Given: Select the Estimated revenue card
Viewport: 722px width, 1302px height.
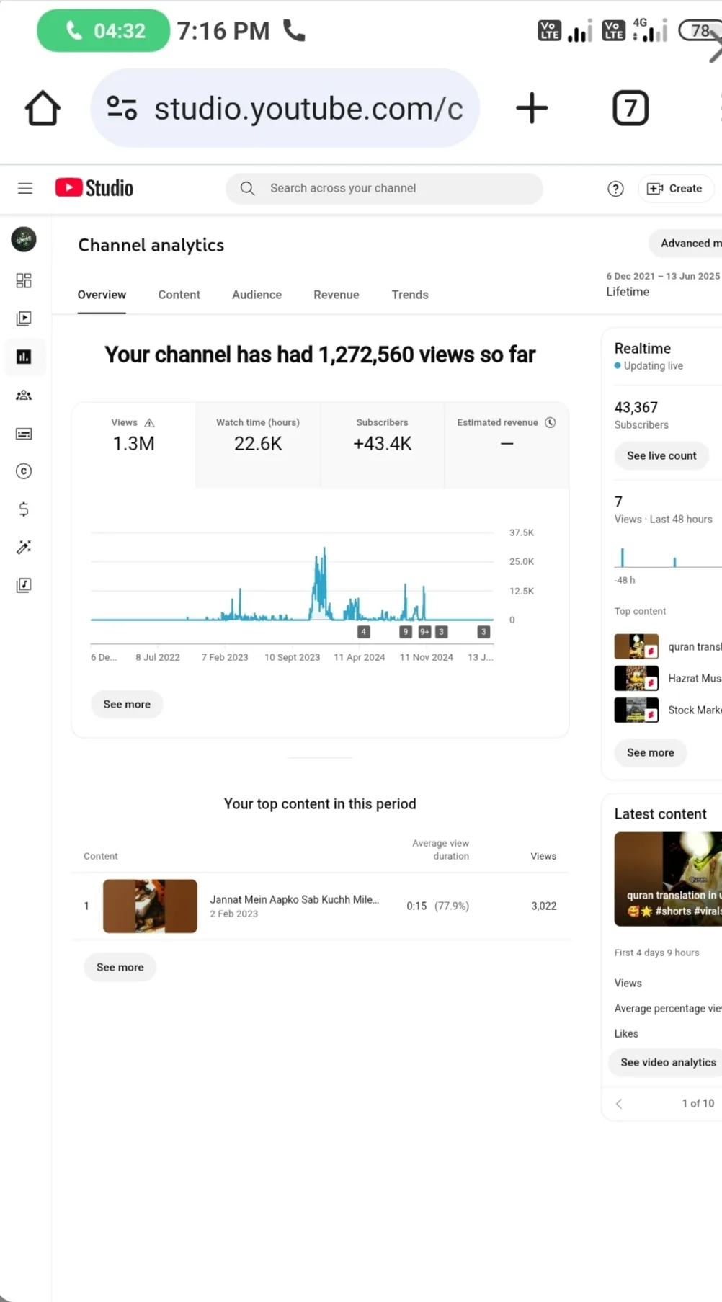Looking at the screenshot, I should click(x=507, y=445).
